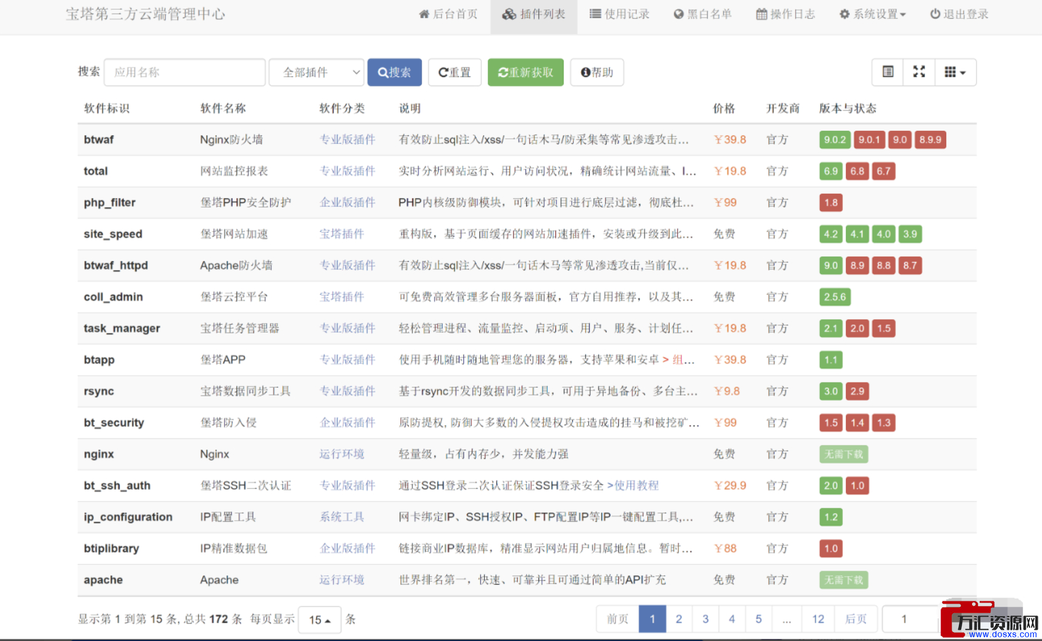Click task_manager version 2.1 badge
The height and width of the screenshot is (641, 1042).
830,329
